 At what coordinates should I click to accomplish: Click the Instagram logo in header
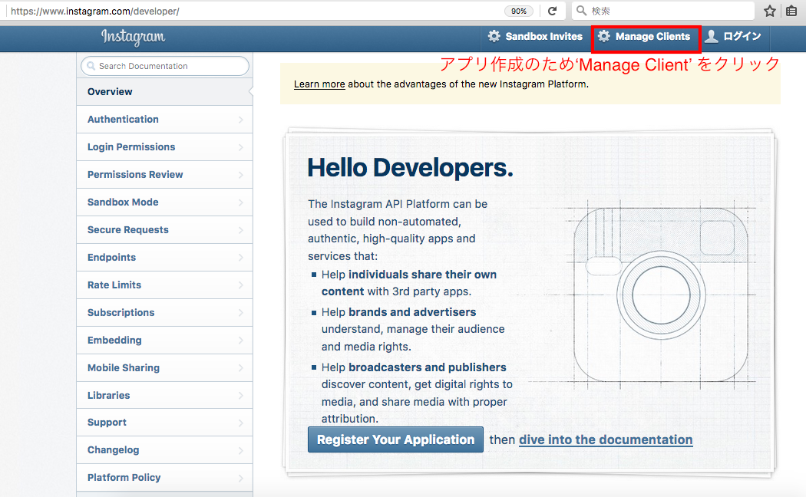click(133, 37)
